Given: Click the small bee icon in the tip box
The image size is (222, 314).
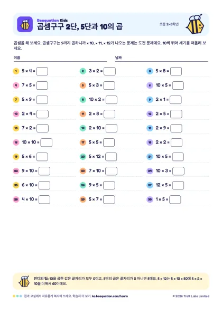Looking at the screenshot, I should click(x=24, y=281).
